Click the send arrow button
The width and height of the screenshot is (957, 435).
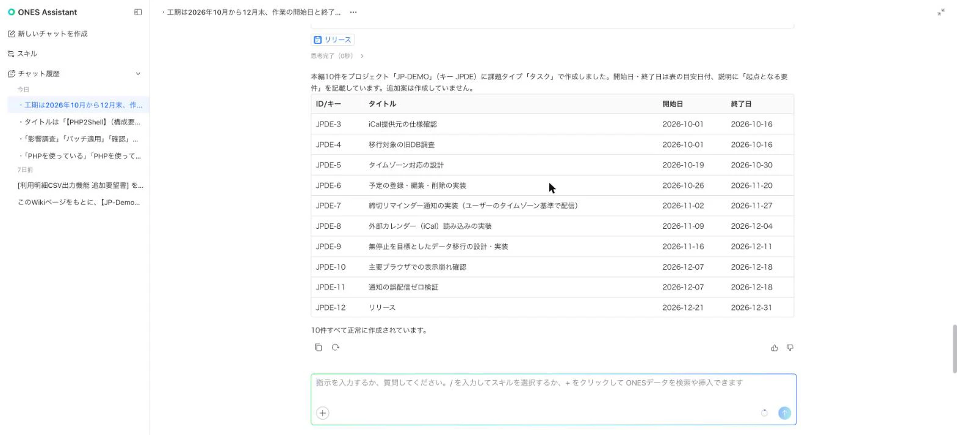click(x=784, y=413)
